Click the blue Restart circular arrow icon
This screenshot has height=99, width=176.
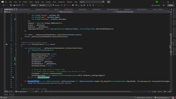[x=68, y=5]
